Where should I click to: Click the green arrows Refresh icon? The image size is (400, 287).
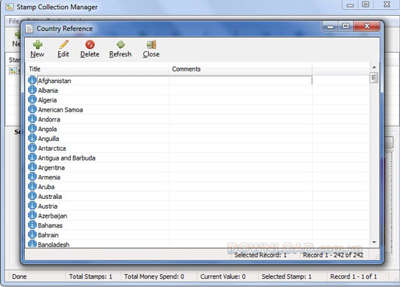coord(121,44)
